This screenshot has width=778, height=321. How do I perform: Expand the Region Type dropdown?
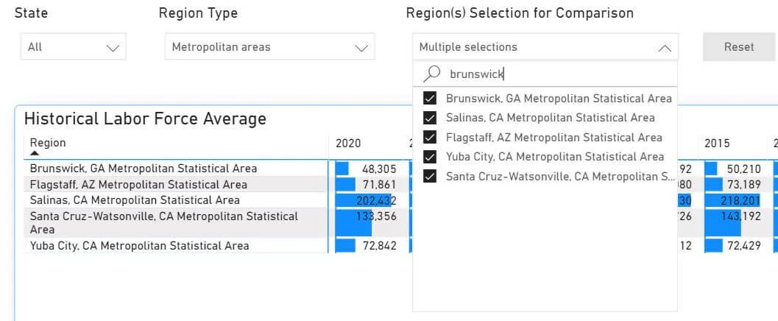pyautogui.click(x=269, y=47)
